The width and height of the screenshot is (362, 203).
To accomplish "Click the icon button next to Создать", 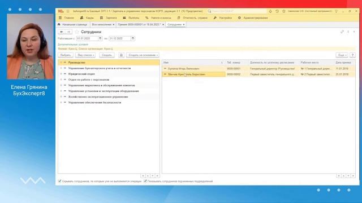I will coord(121,55).
